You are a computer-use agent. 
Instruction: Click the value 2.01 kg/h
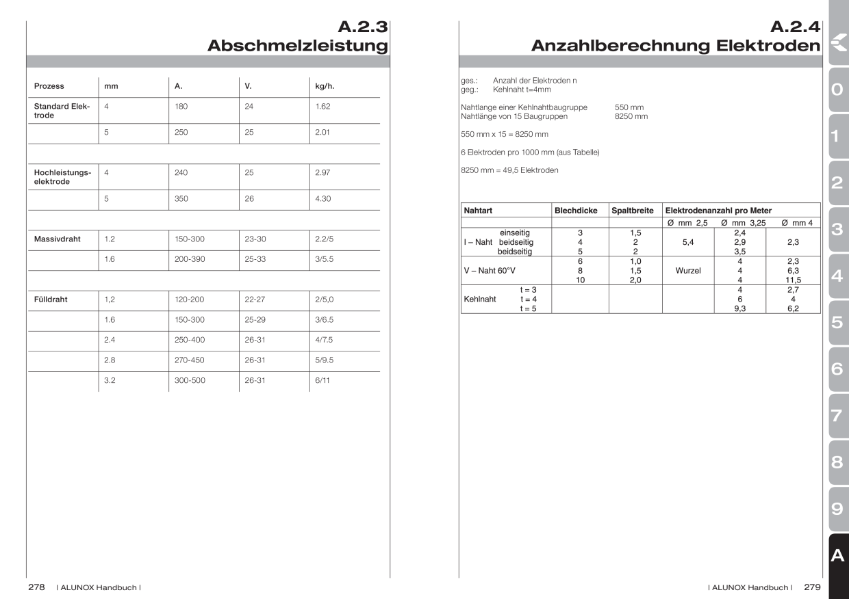pos(323,133)
